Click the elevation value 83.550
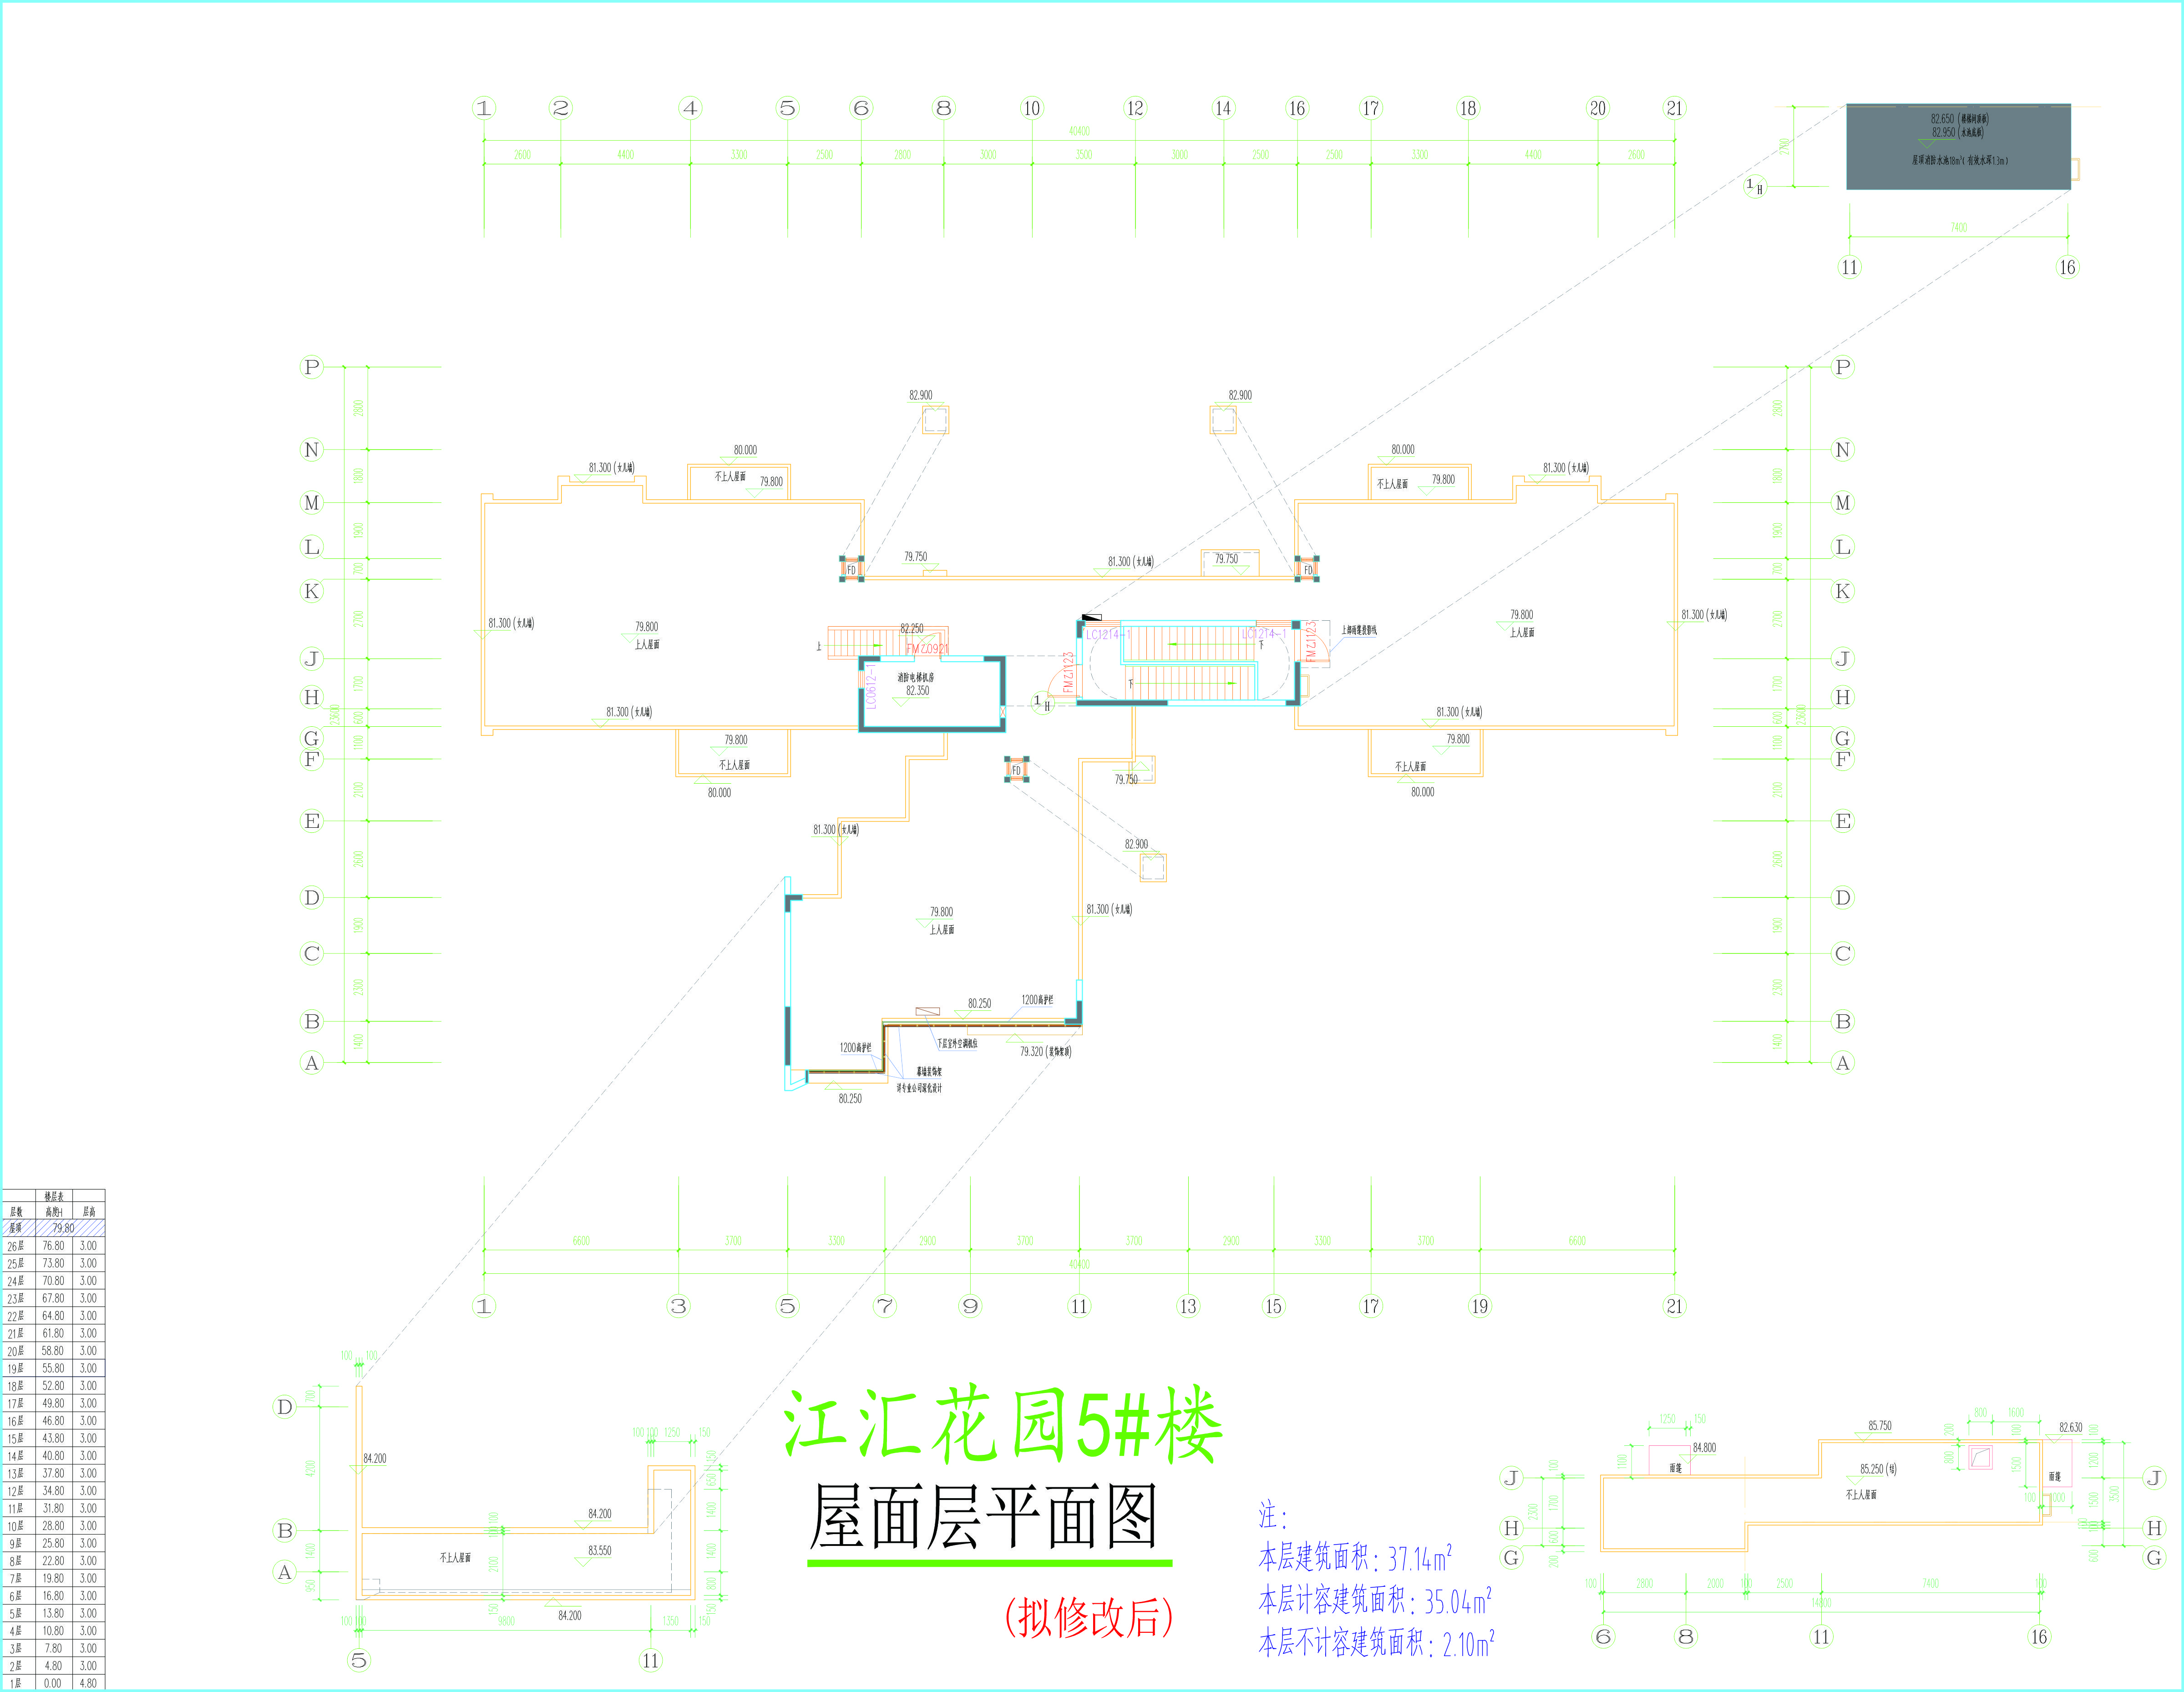Screen dimensions: 2184x1692 tap(600, 1551)
